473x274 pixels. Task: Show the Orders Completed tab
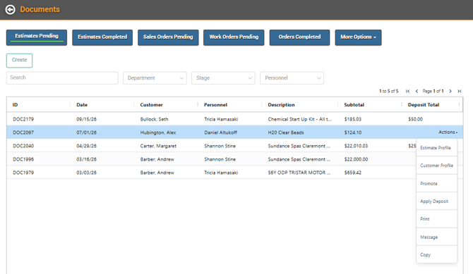[299, 37]
